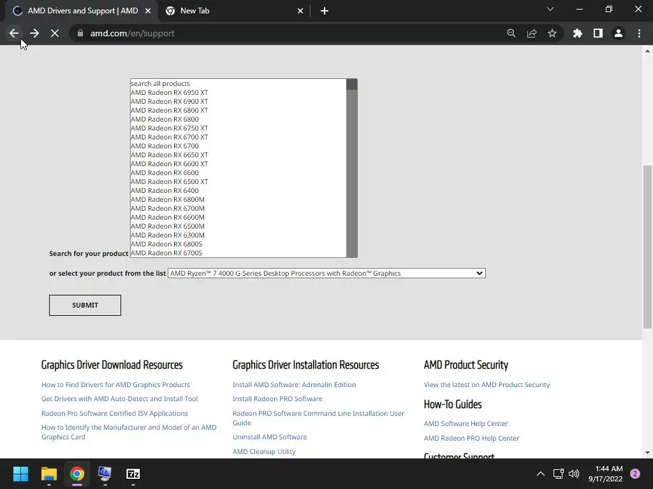Show hidden icons in the system tray

click(541, 474)
